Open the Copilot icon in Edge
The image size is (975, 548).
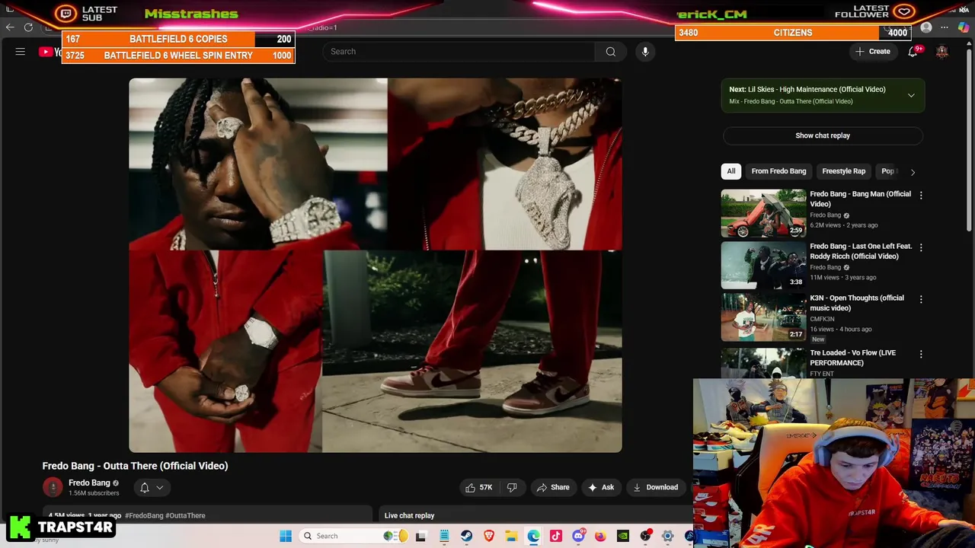(964, 27)
